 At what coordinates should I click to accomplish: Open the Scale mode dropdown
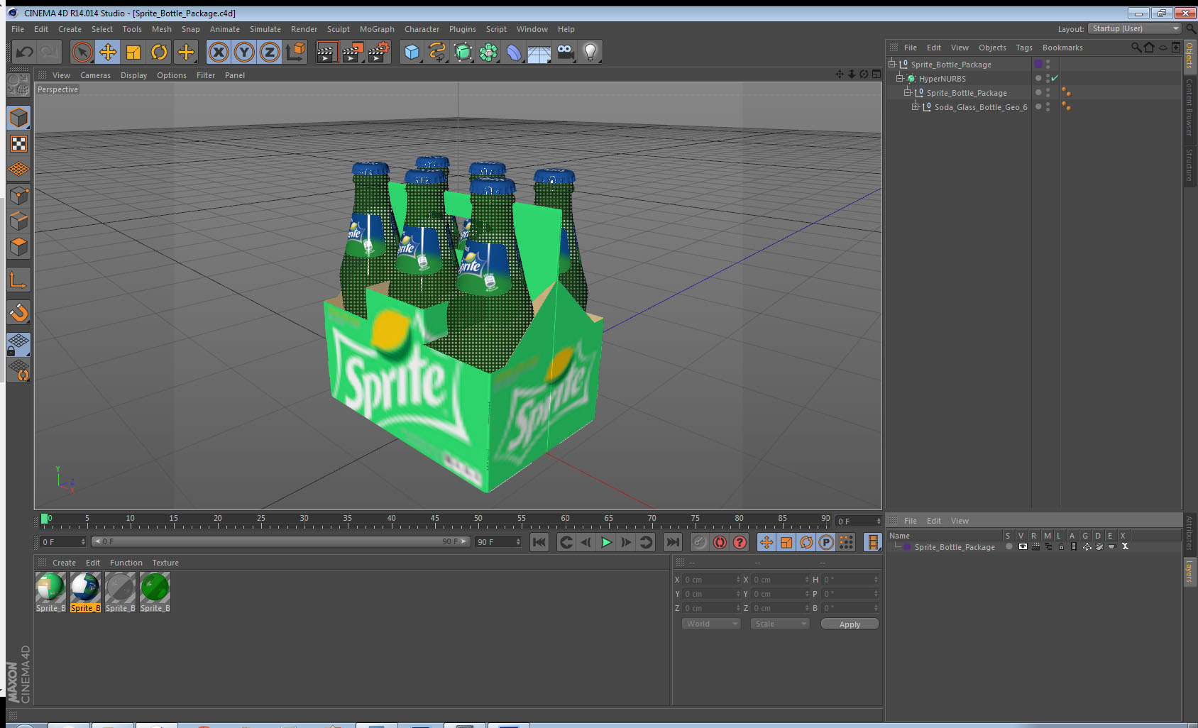pos(780,624)
